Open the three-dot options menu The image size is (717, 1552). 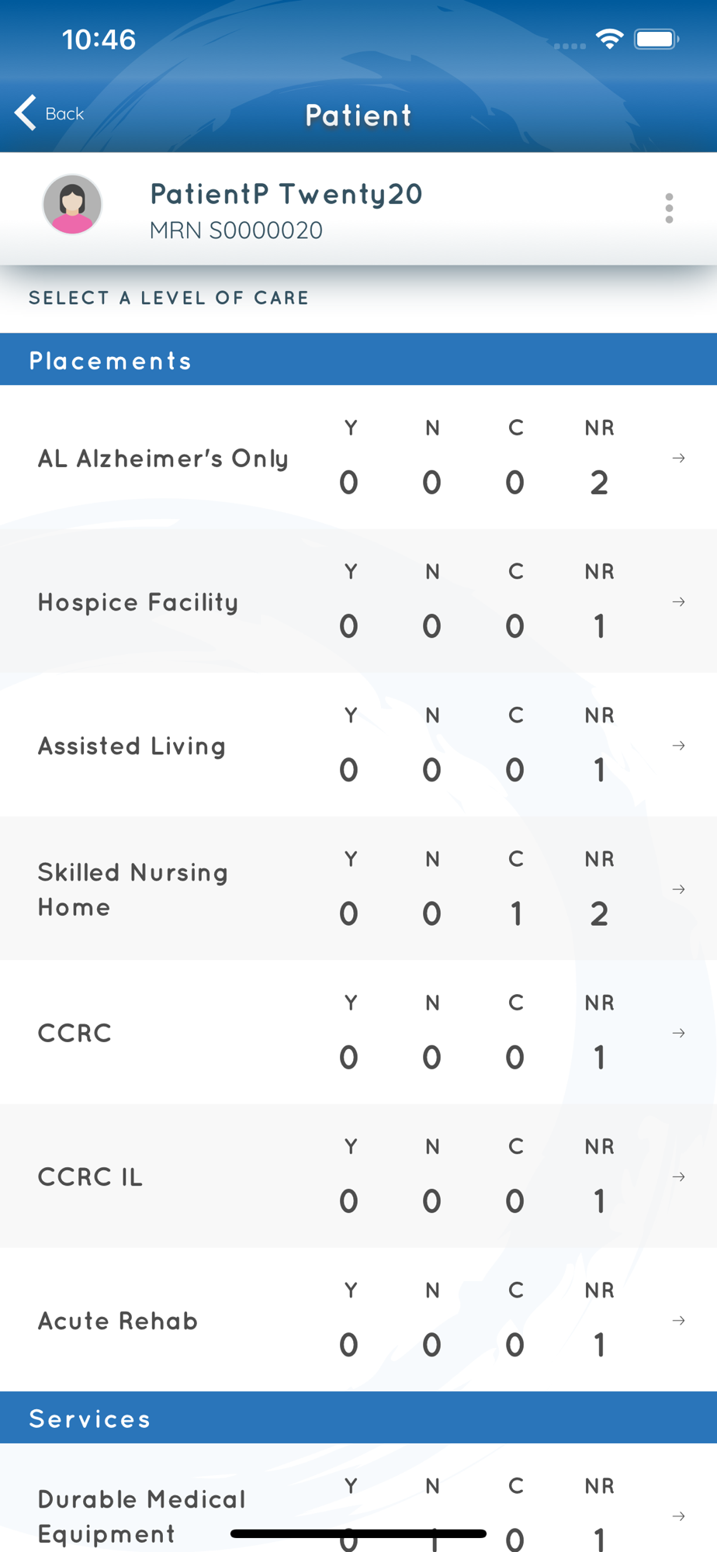tap(669, 209)
